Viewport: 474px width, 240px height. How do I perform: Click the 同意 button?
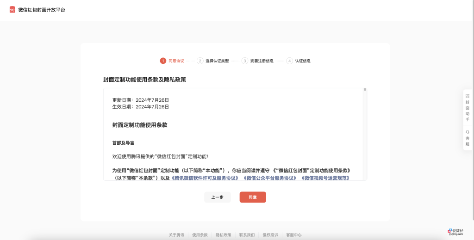point(253,197)
